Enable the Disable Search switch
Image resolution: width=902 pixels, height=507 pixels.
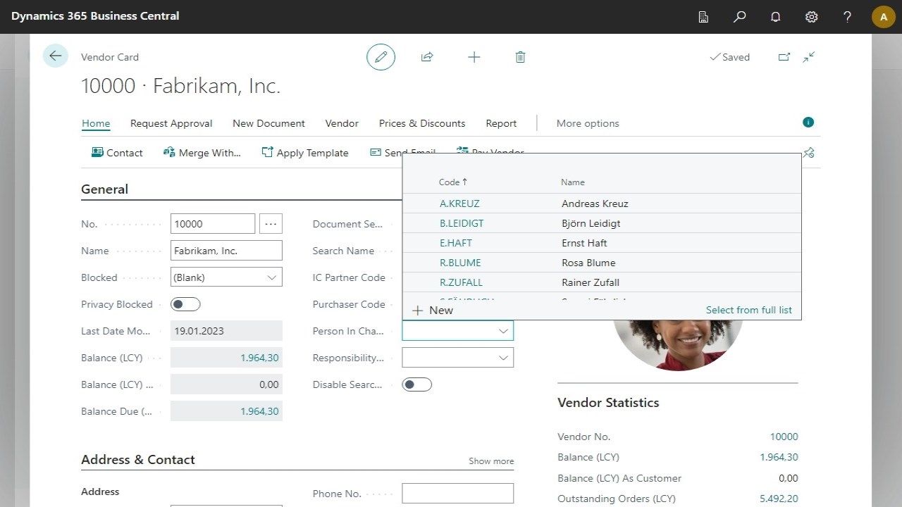pyautogui.click(x=416, y=384)
